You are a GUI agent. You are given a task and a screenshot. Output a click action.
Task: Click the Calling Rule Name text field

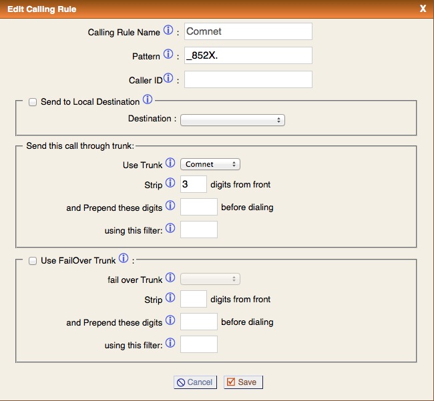click(248, 31)
